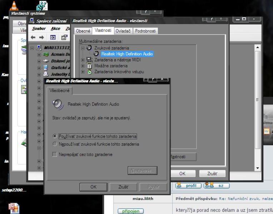The width and height of the screenshot is (273, 214).
Task: Click the forward arrow in Správce zařízení toolbar
Action: pos(41,37)
